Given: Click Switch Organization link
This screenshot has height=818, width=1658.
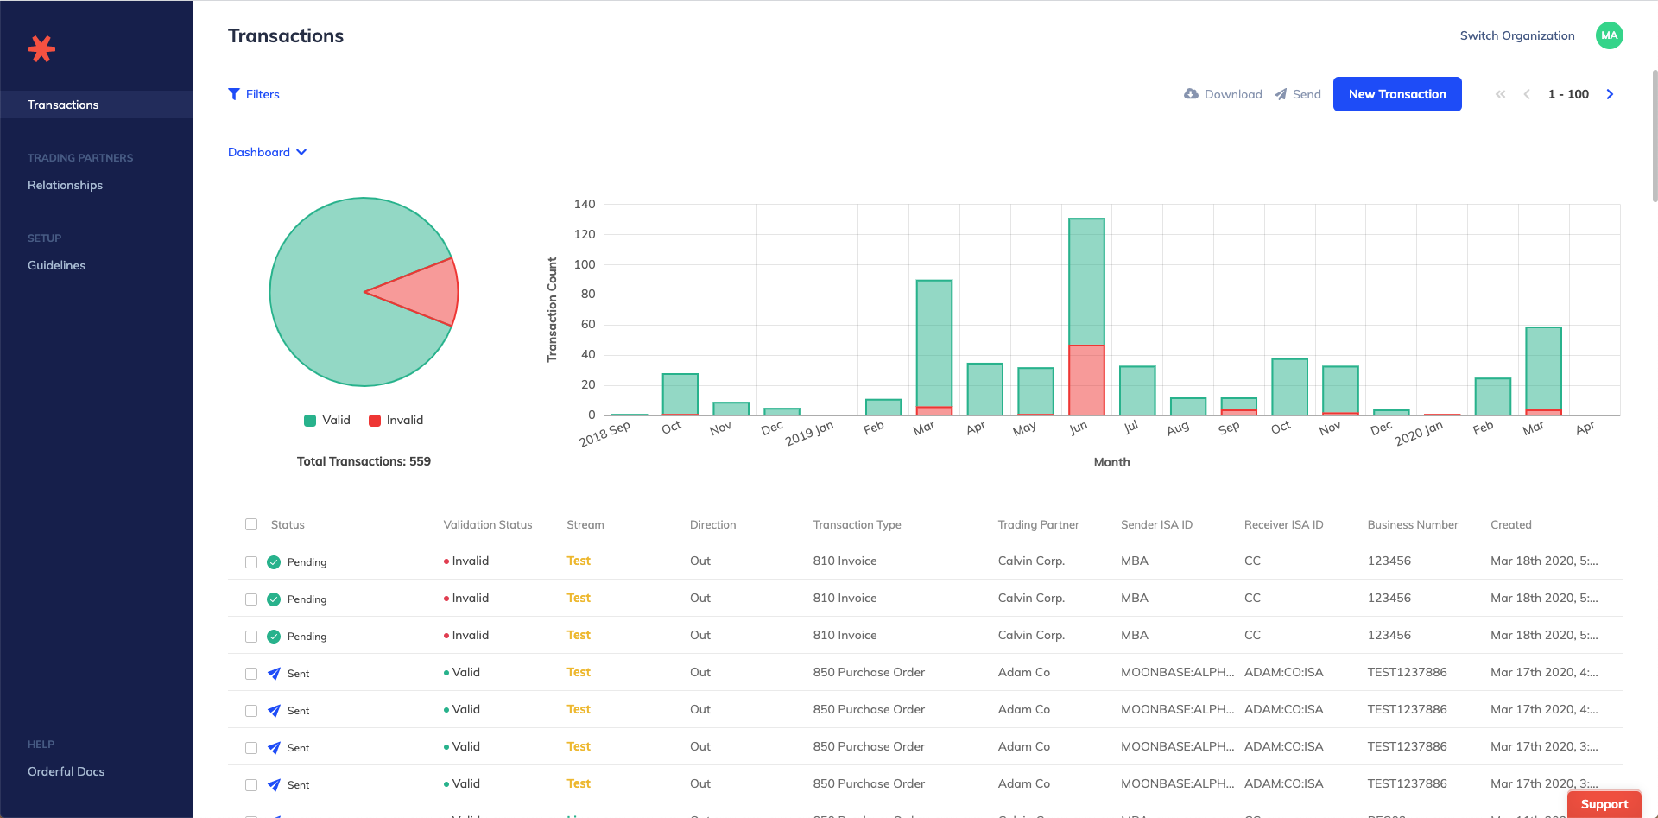Looking at the screenshot, I should click(x=1517, y=35).
